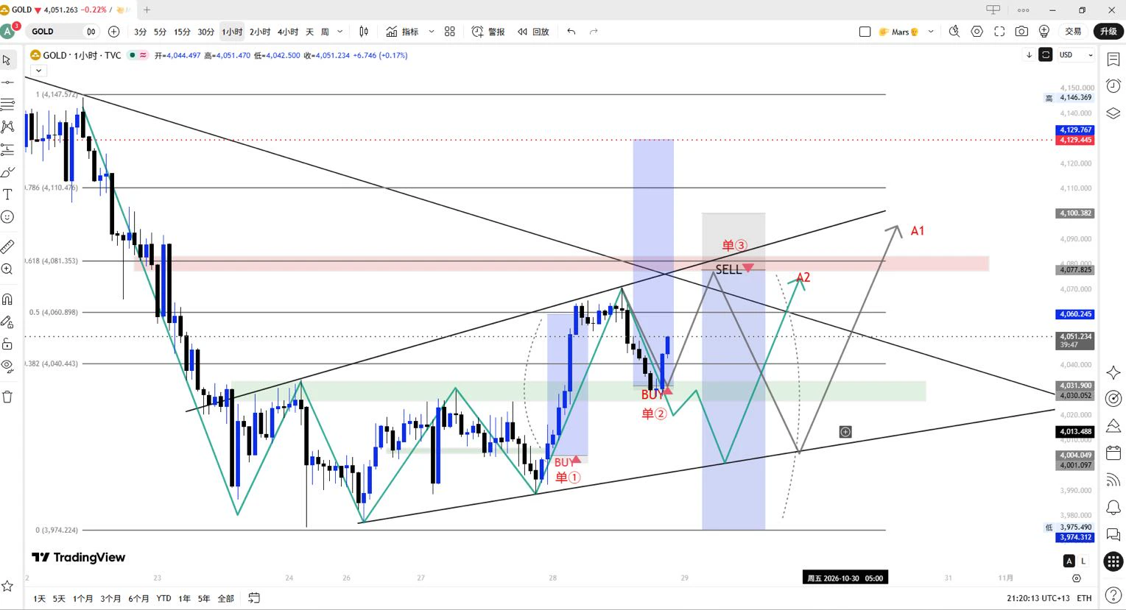The width and height of the screenshot is (1126, 610).
Task: Open the candlestick chart style icon
Action: [x=364, y=32]
